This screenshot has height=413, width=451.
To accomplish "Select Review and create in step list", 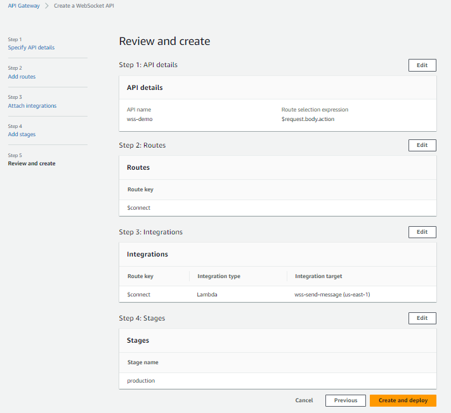I will tap(32, 163).
